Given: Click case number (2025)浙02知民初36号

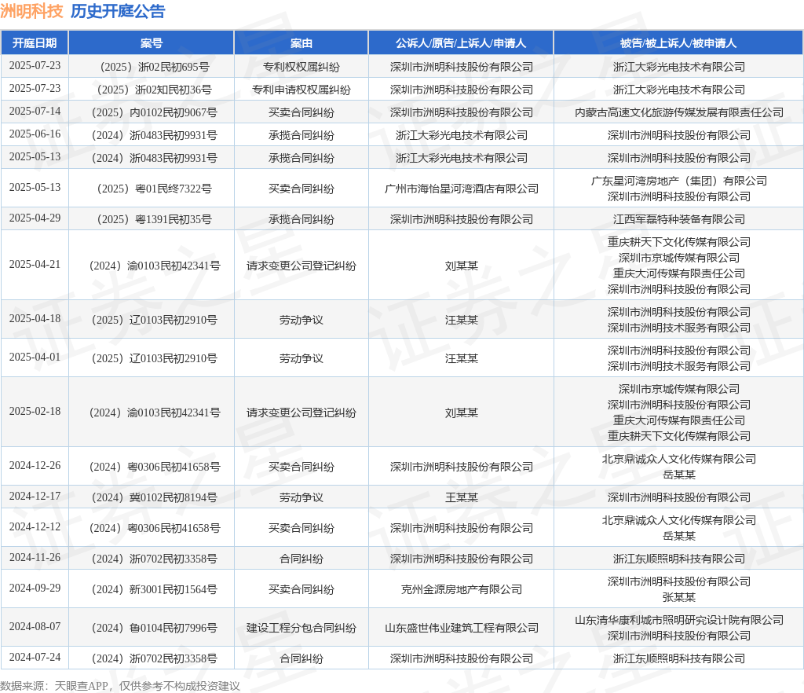Looking at the screenshot, I should point(155,90).
